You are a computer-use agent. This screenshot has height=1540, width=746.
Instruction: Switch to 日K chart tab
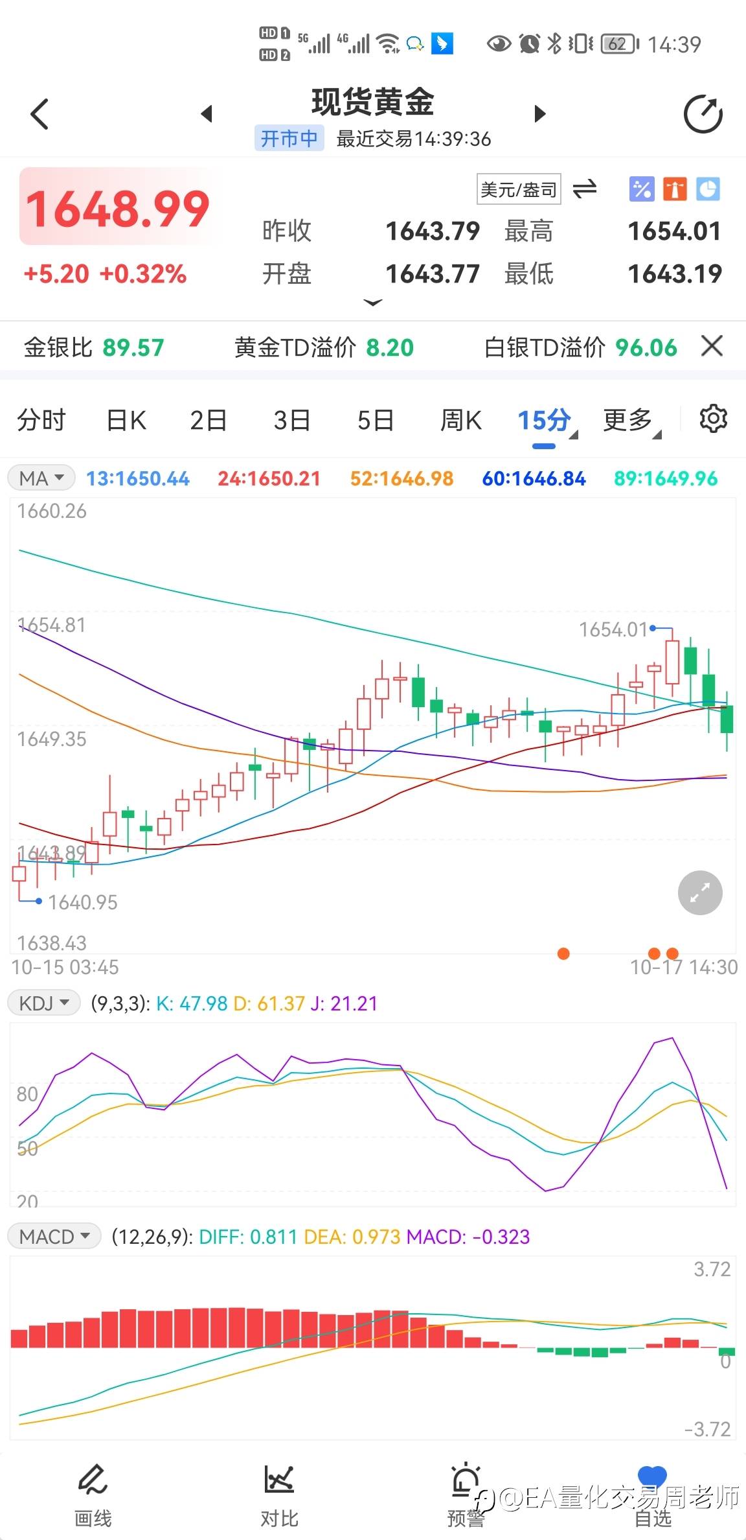pos(126,420)
